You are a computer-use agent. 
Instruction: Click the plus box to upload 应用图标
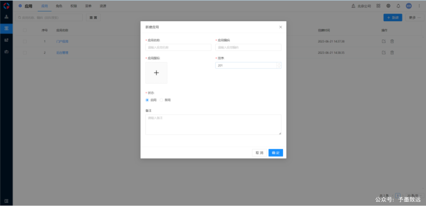pos(156,73)
